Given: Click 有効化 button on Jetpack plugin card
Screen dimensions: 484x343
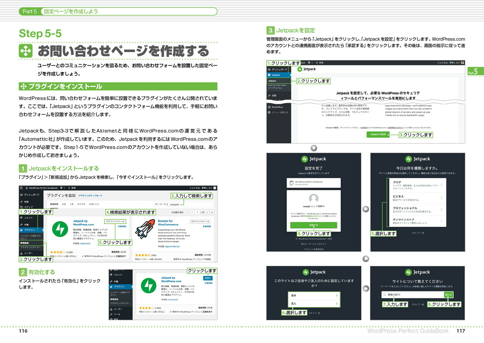Looking at the screenshot, I should pos(208,278).
